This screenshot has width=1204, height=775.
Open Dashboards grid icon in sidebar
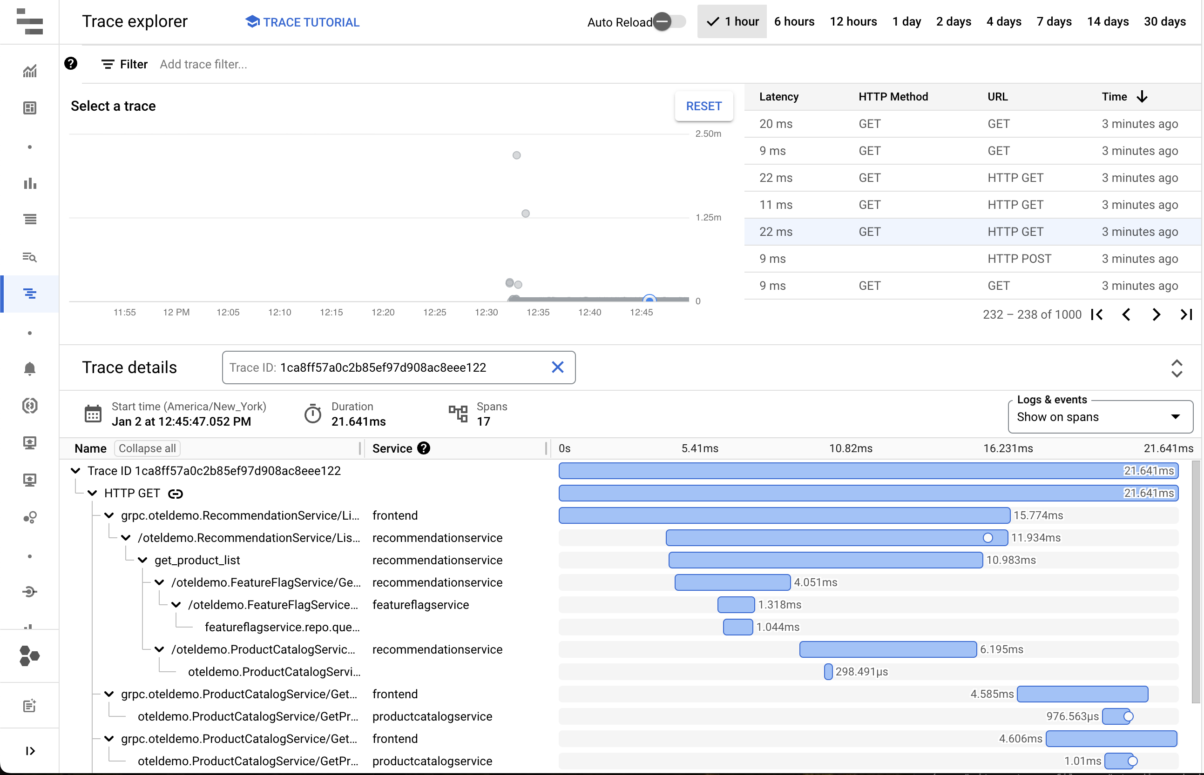tap(30, 108)
